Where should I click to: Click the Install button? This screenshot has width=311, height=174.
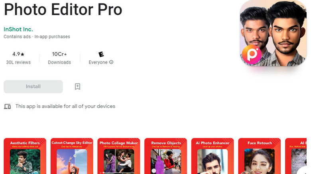33,87
